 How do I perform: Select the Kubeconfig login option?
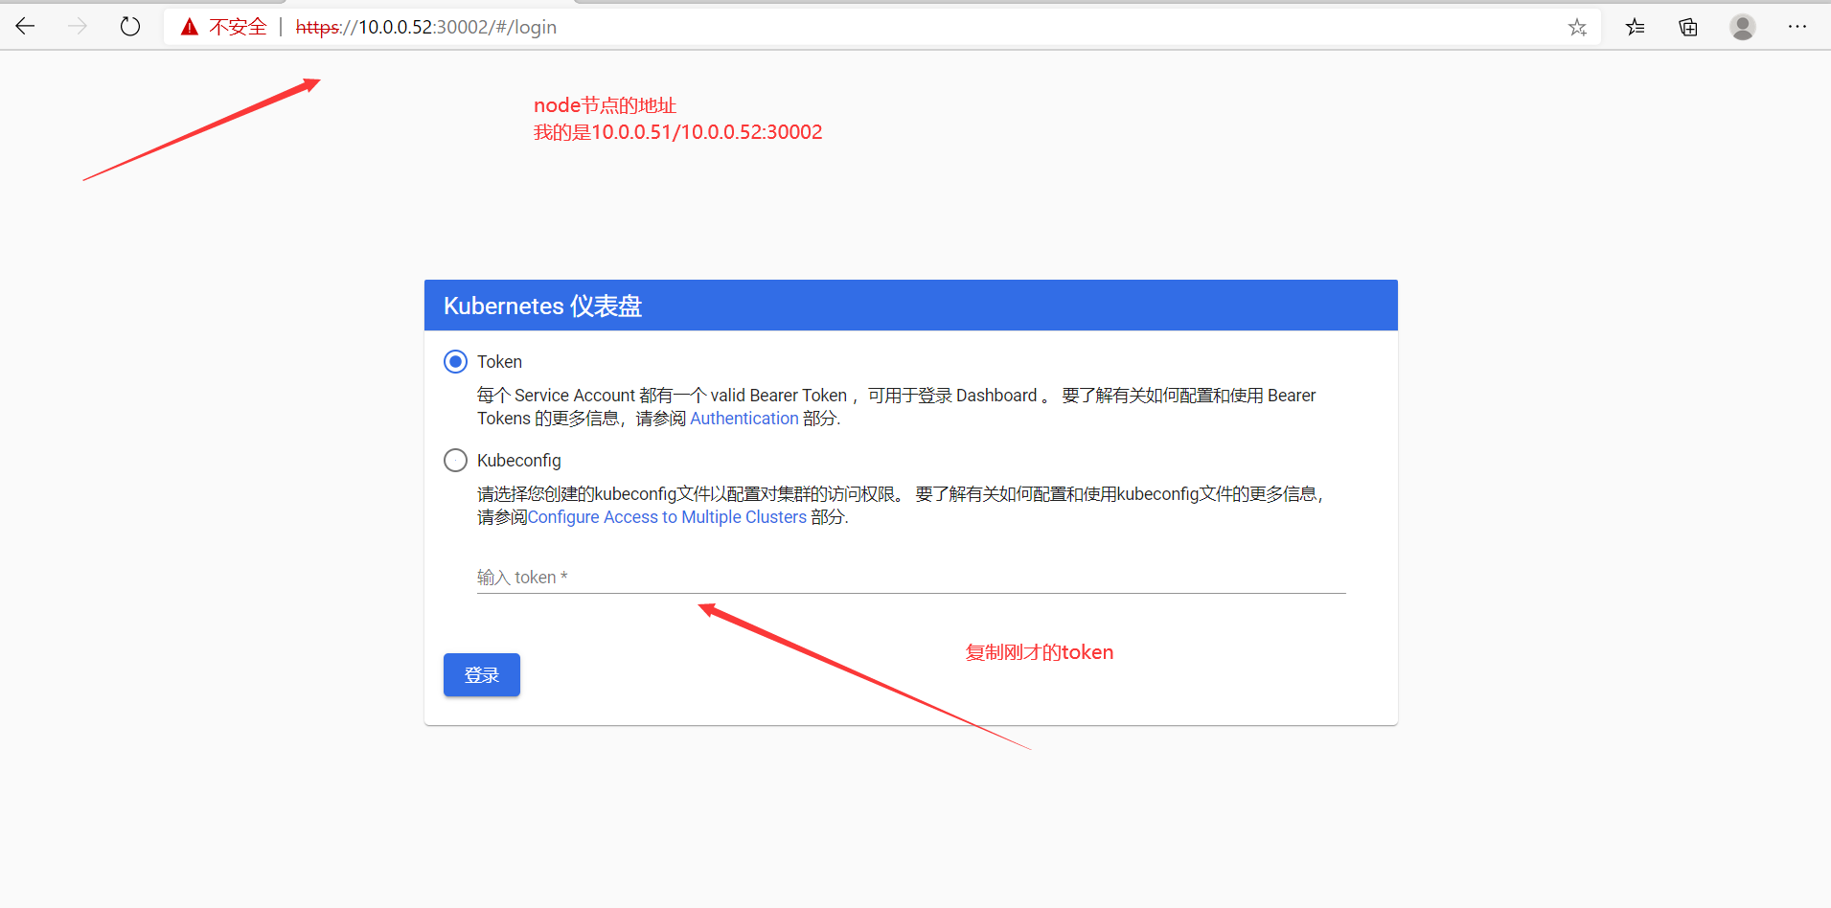tap(456, 460)
